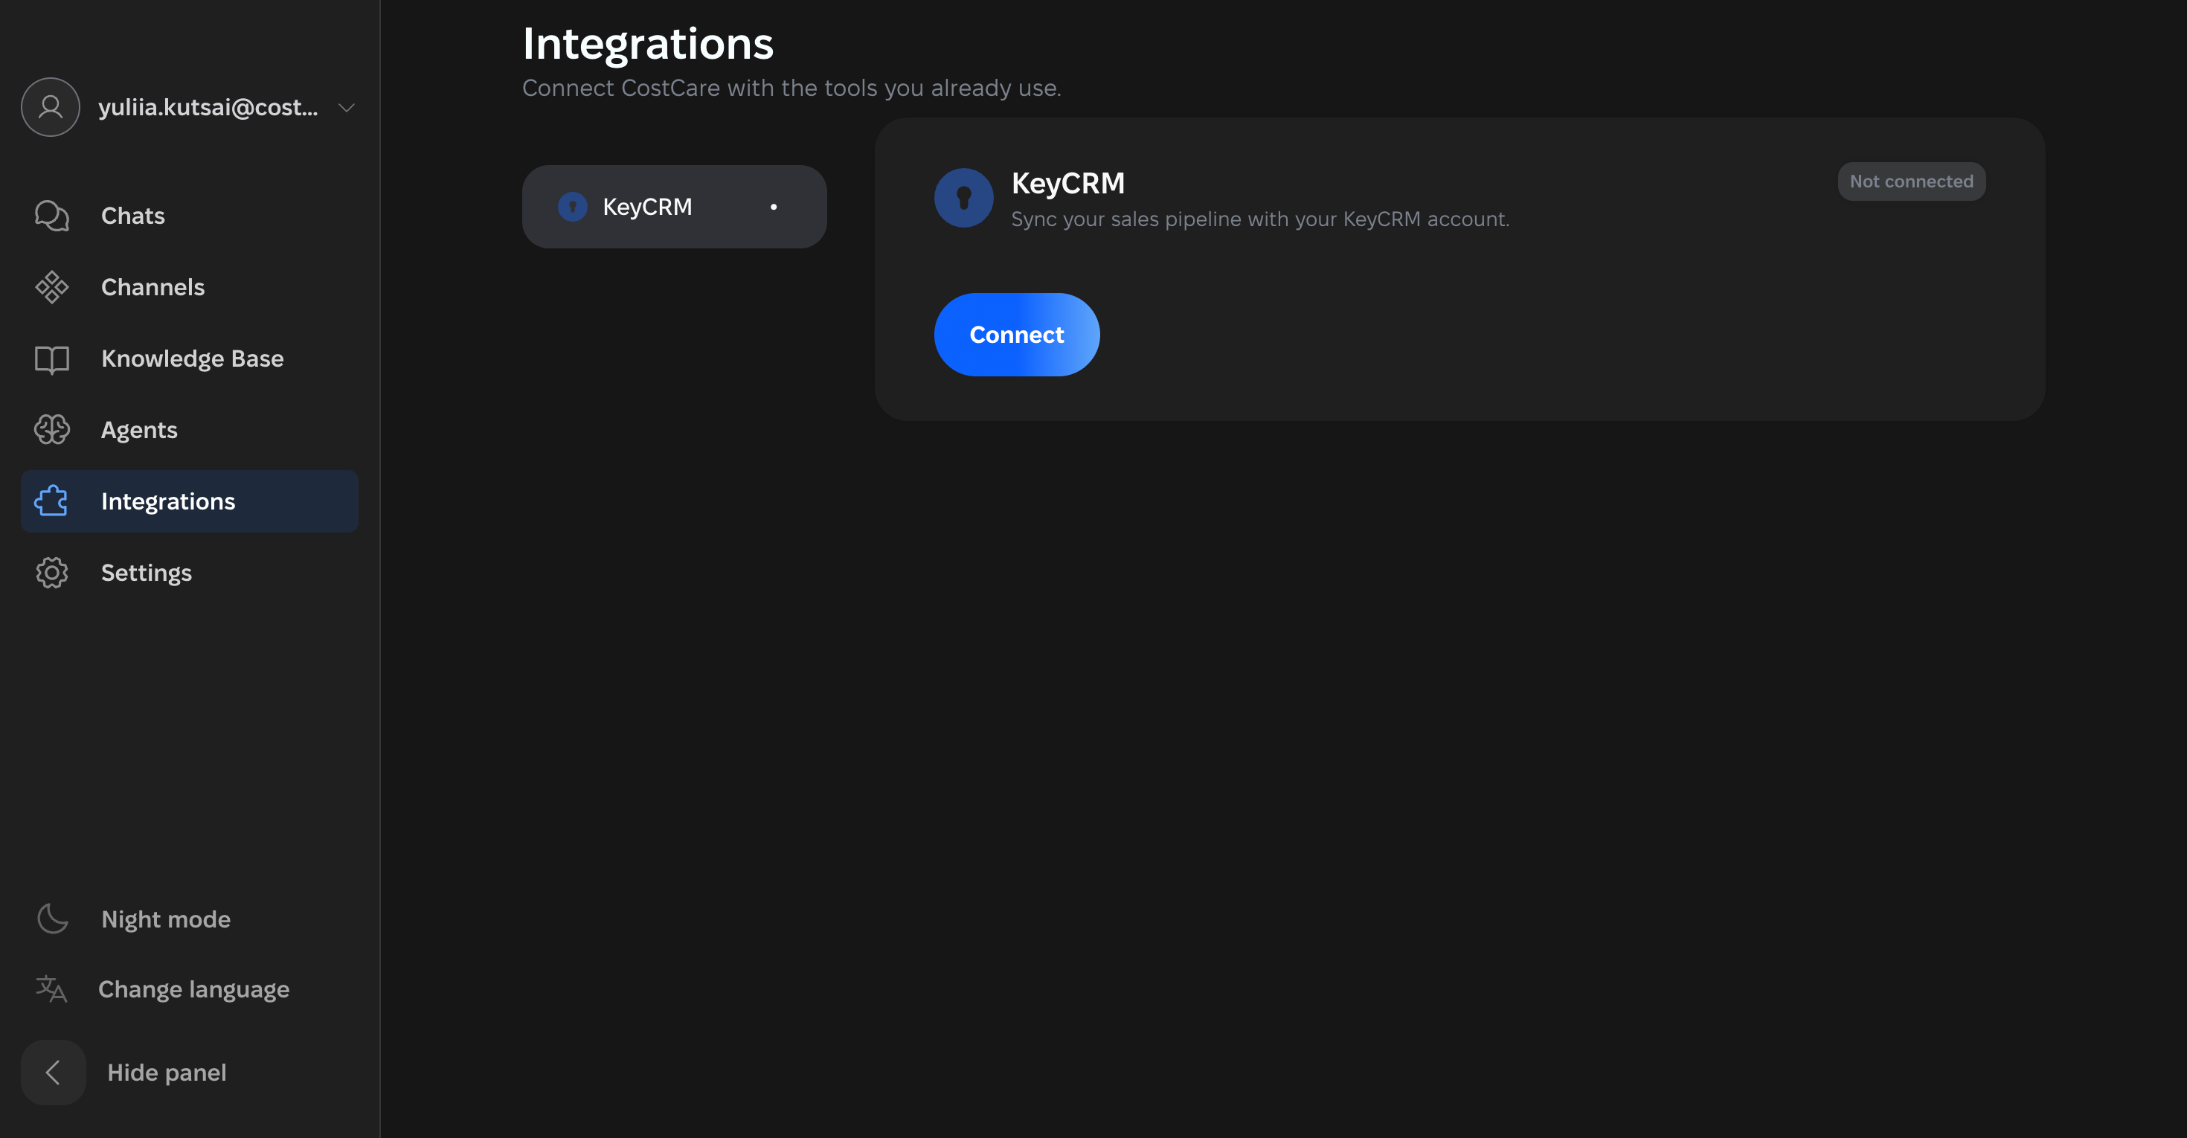Screen dimensions: 2187x1138
Task: Select the Integrations menu item
Action: click(190, 501)
